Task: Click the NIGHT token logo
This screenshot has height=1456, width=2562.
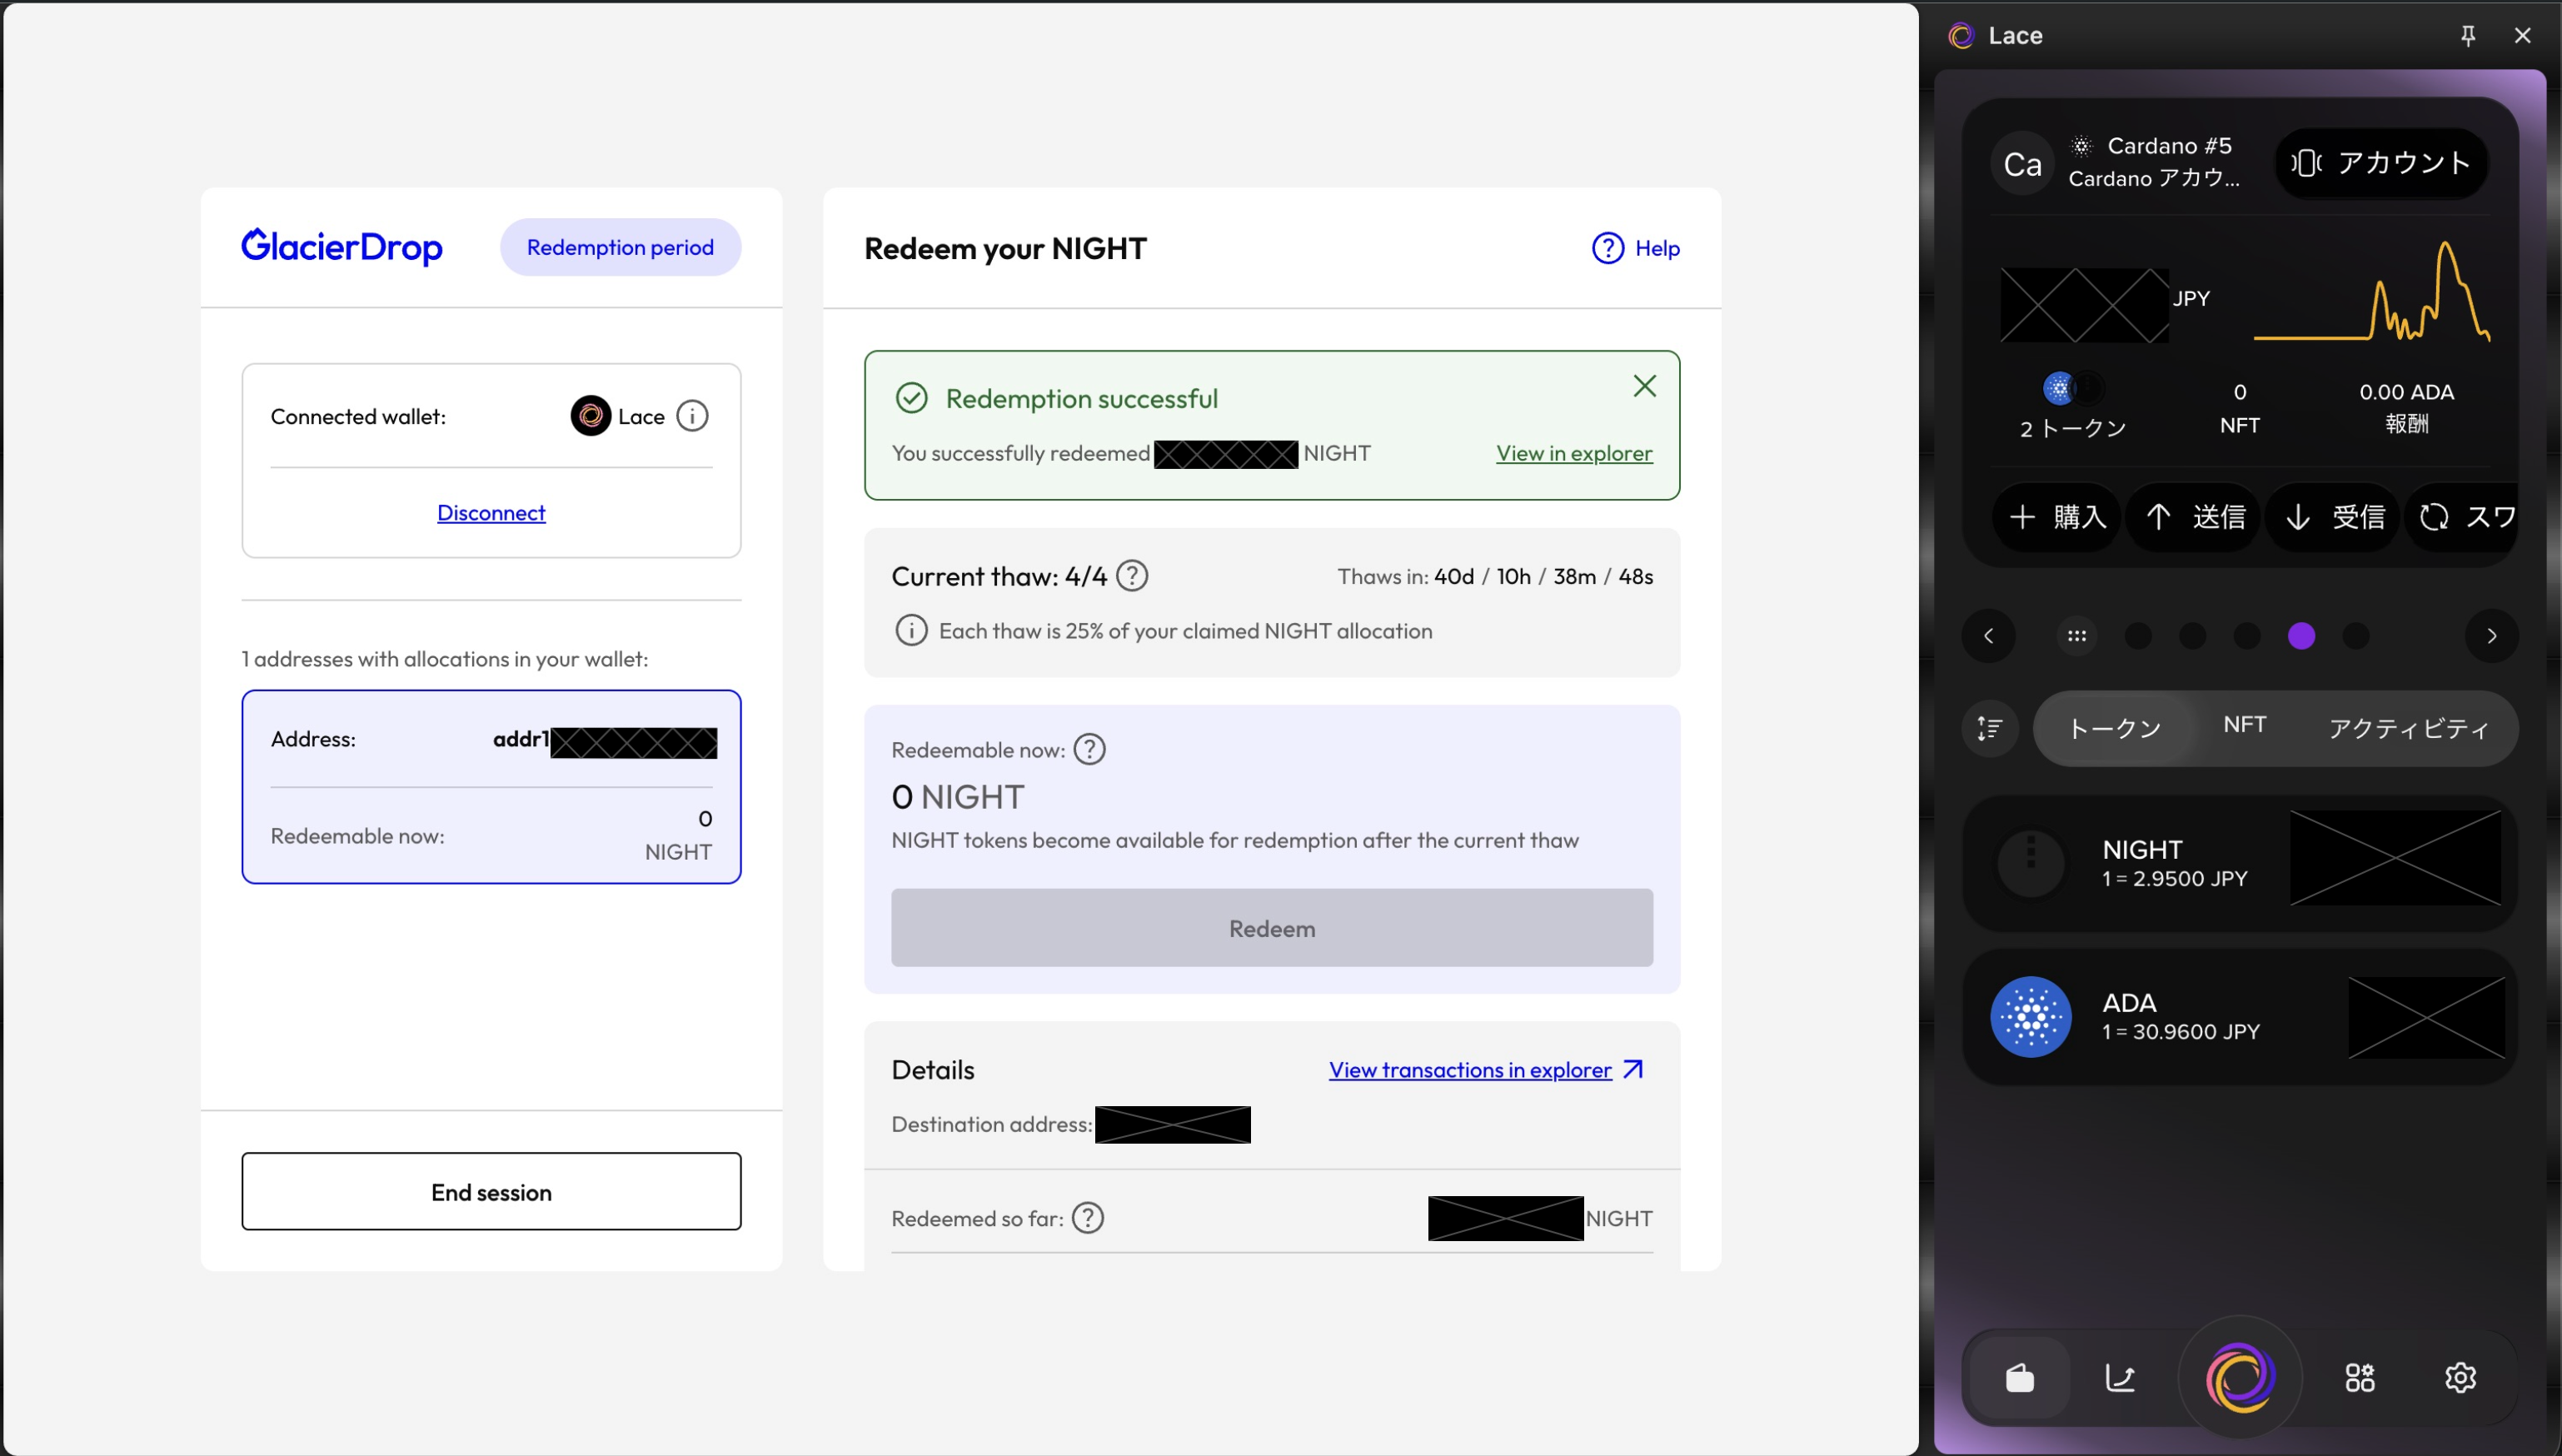Action: click(2031, 863)
